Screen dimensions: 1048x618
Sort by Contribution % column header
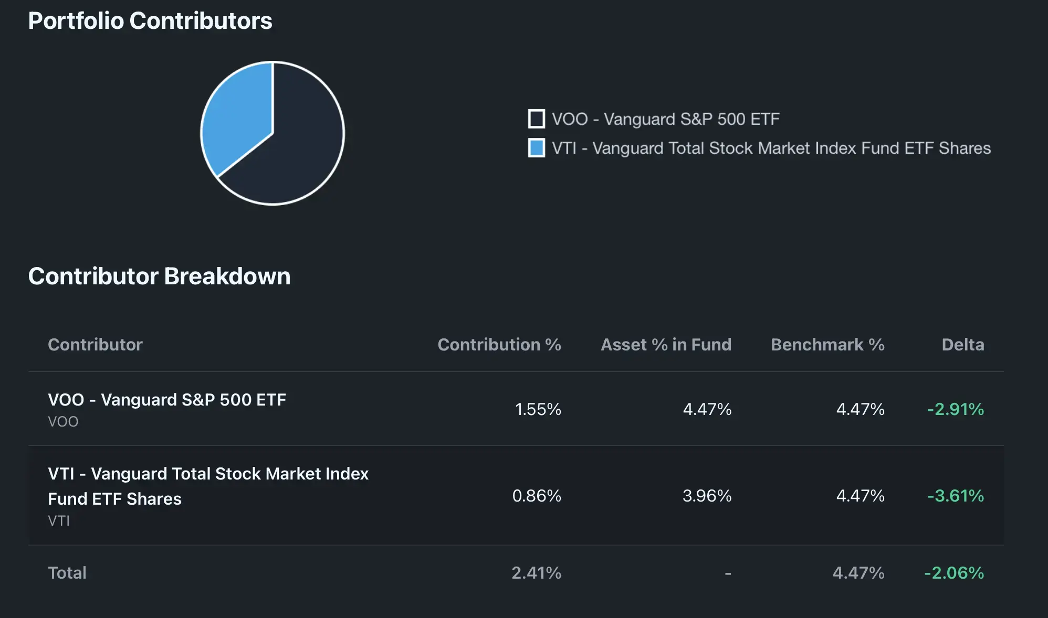[499, 345]
